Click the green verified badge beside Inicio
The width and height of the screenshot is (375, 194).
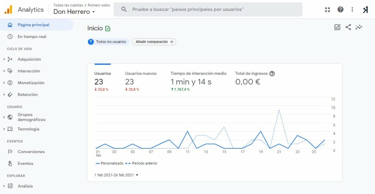(x=108, y=28)
